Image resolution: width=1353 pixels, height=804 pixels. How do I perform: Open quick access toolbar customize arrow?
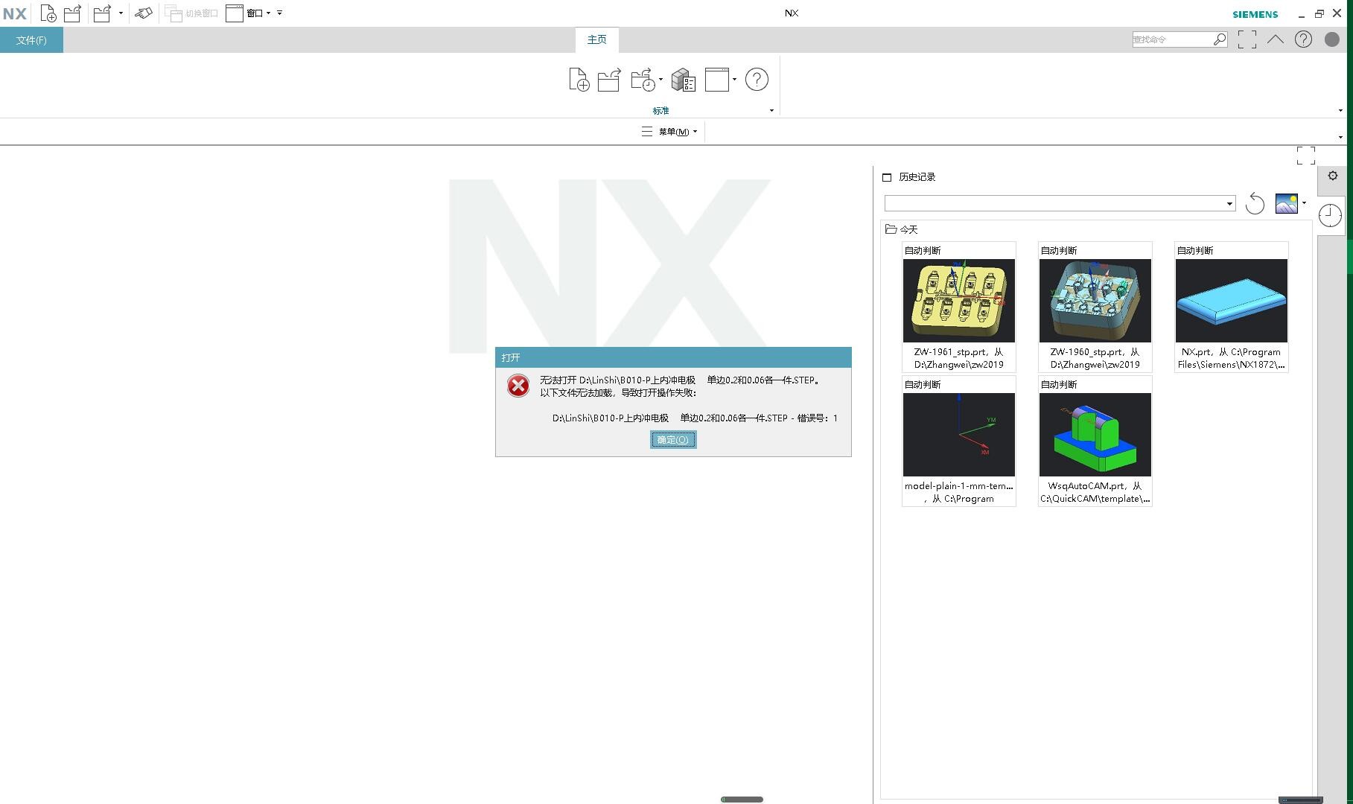click(279, 13)
